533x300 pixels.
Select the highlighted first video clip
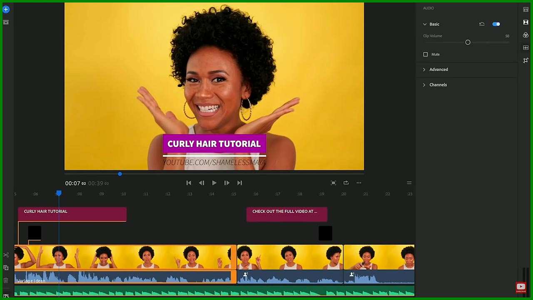click(x=125, y=257)
